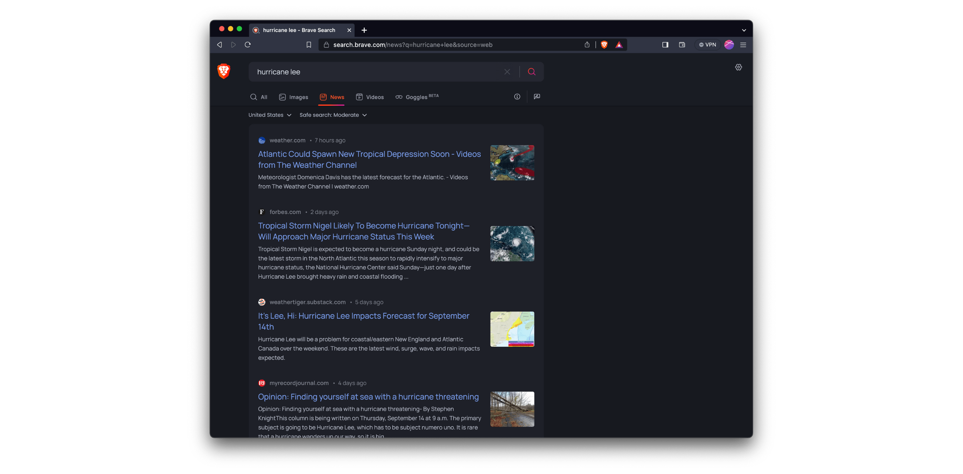This screenshot has height=474, width=963.
Task: Expand the United States region dropdown
Action: tap(270, 115)
